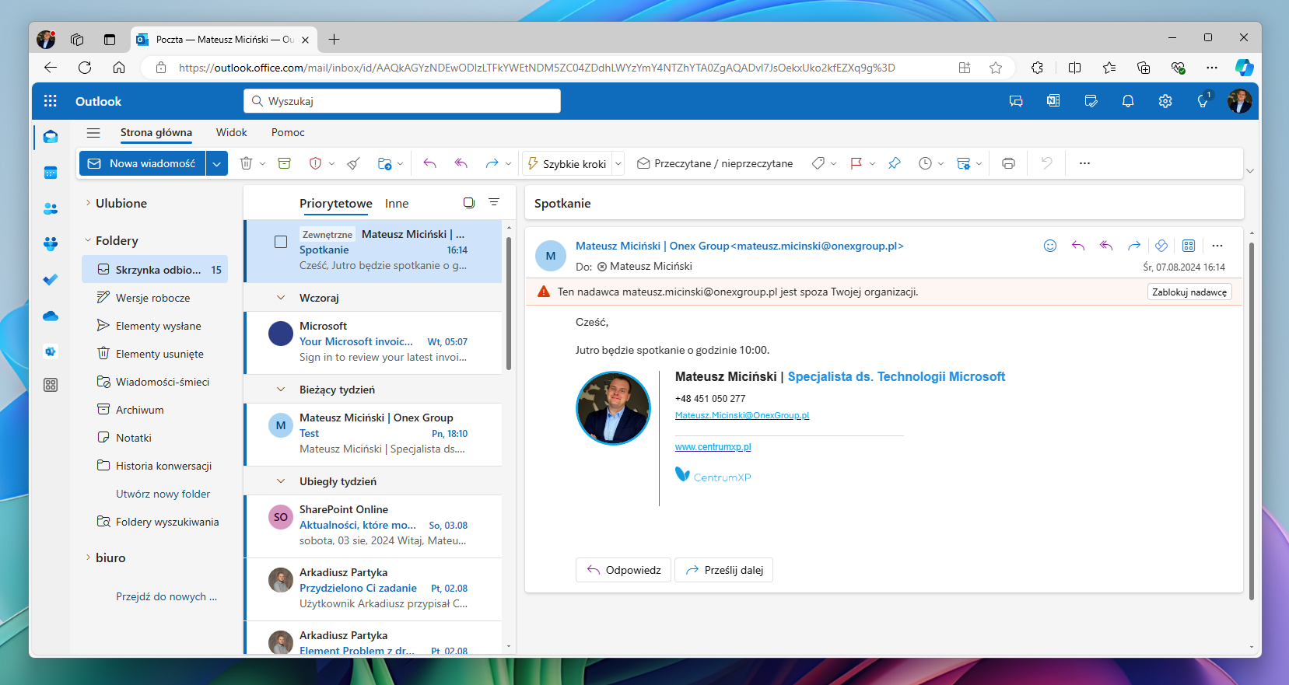This screenshot has height=685, width=1289.
Task: Collapse the Ubiegły tydzień group
Action: 281,481
